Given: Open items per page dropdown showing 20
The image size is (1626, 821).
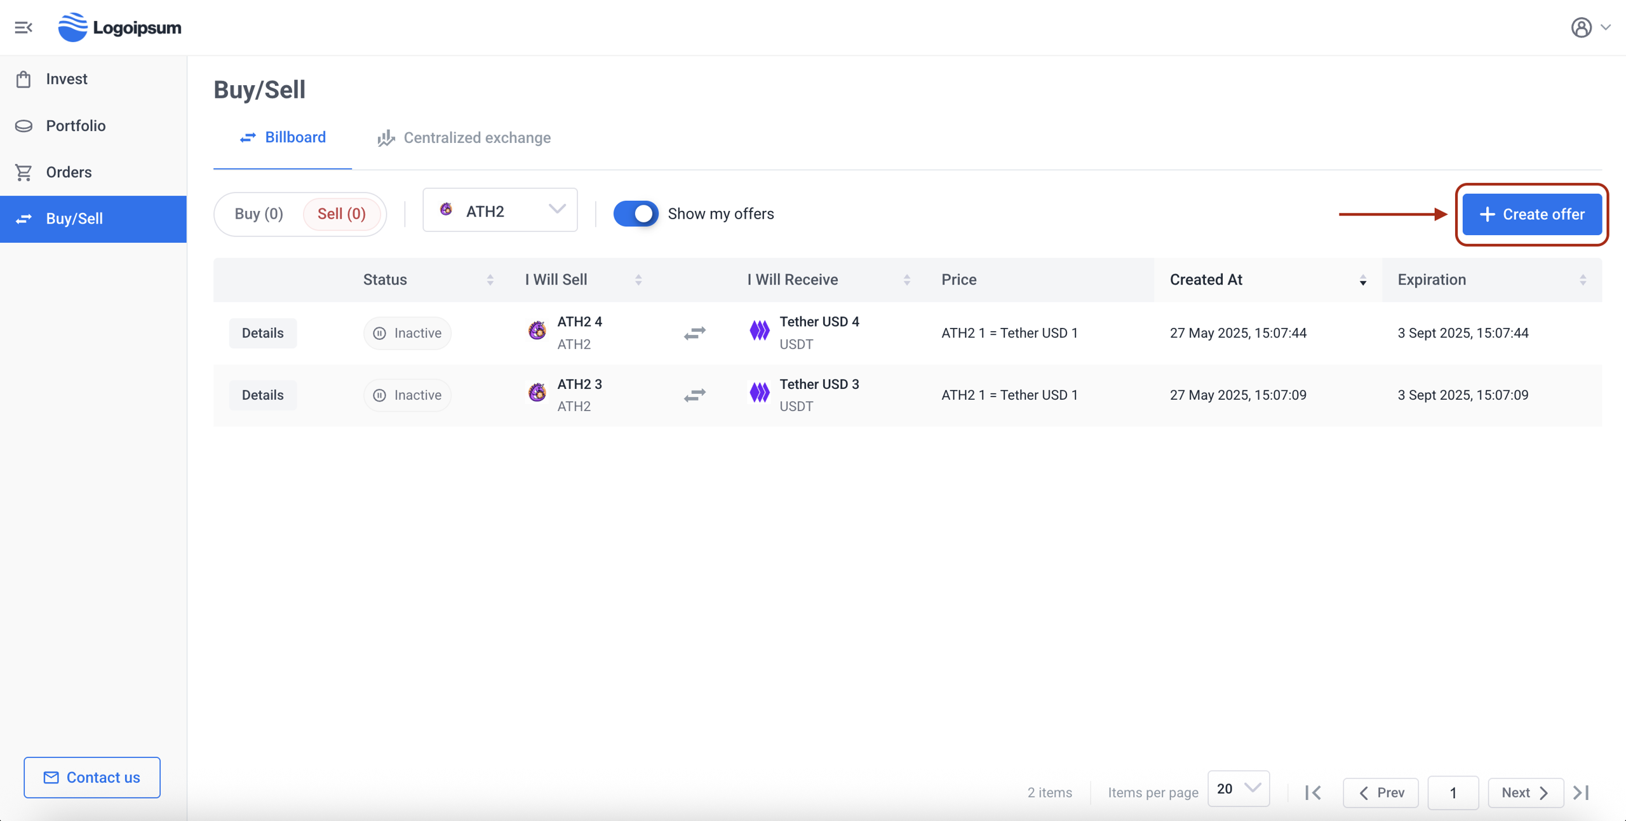Looking at the screenshot, I should tap(1238, 789).
